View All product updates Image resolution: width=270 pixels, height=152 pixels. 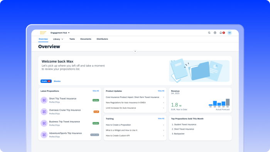161,91
